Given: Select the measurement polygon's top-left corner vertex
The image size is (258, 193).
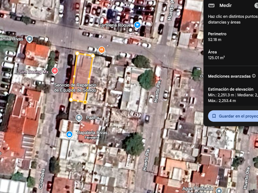Looking at the screenshot, I should pyautogui.click(x=77, y=53).
